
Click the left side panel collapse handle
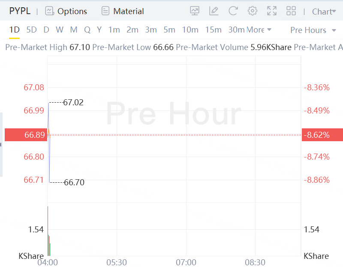(1, 145)
